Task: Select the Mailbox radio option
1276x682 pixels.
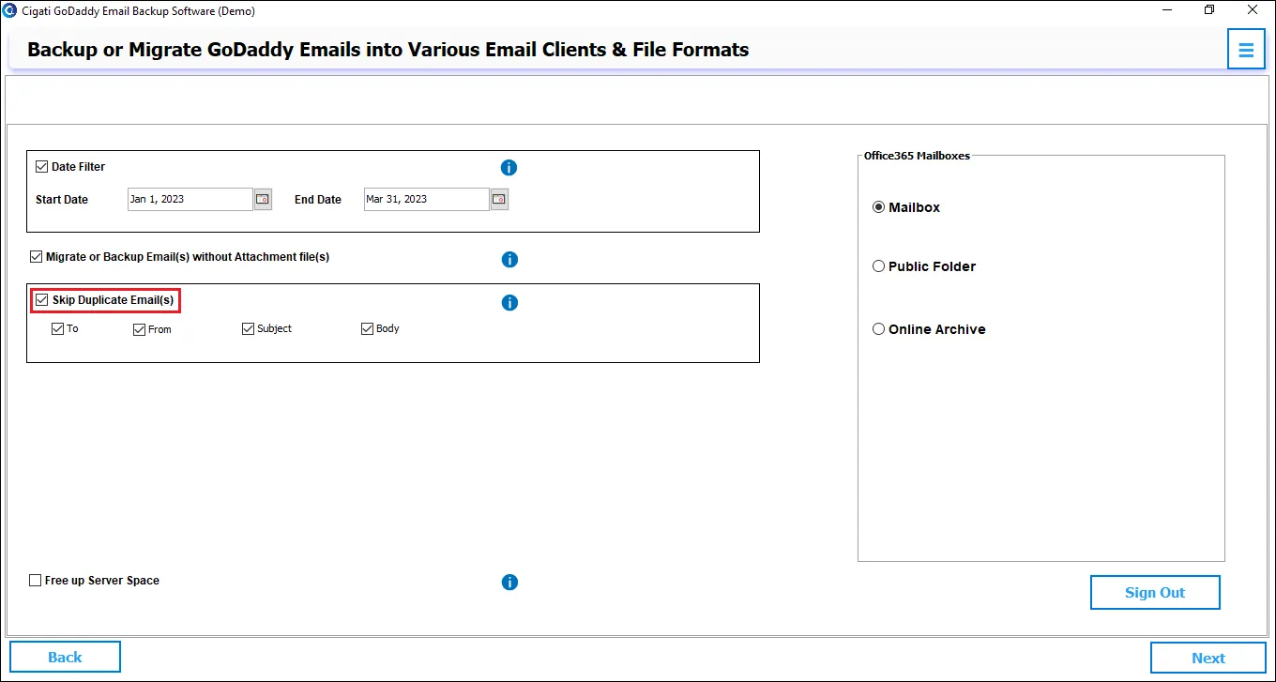Action: [879, 207]
